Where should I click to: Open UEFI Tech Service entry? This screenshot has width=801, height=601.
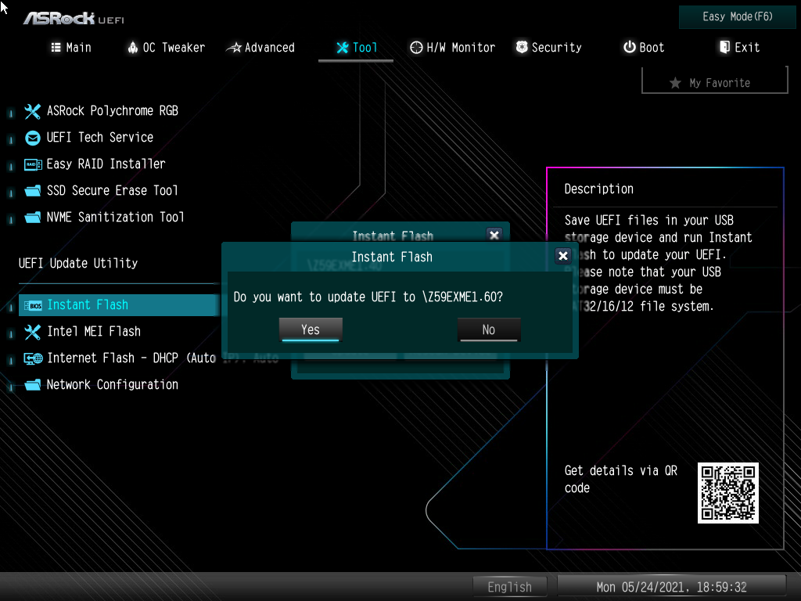[x=100, y=138]
